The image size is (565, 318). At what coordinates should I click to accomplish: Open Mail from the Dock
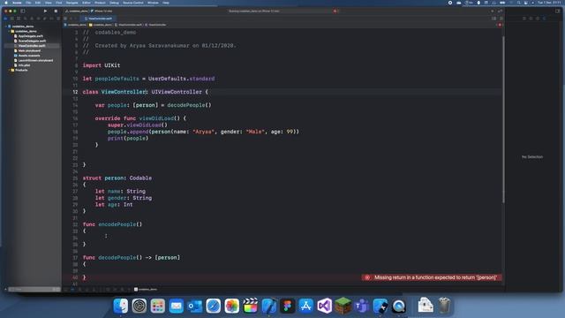point(177,306)
